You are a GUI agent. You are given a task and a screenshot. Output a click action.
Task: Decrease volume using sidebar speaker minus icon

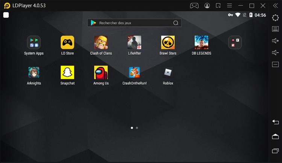tap(275, 53)
